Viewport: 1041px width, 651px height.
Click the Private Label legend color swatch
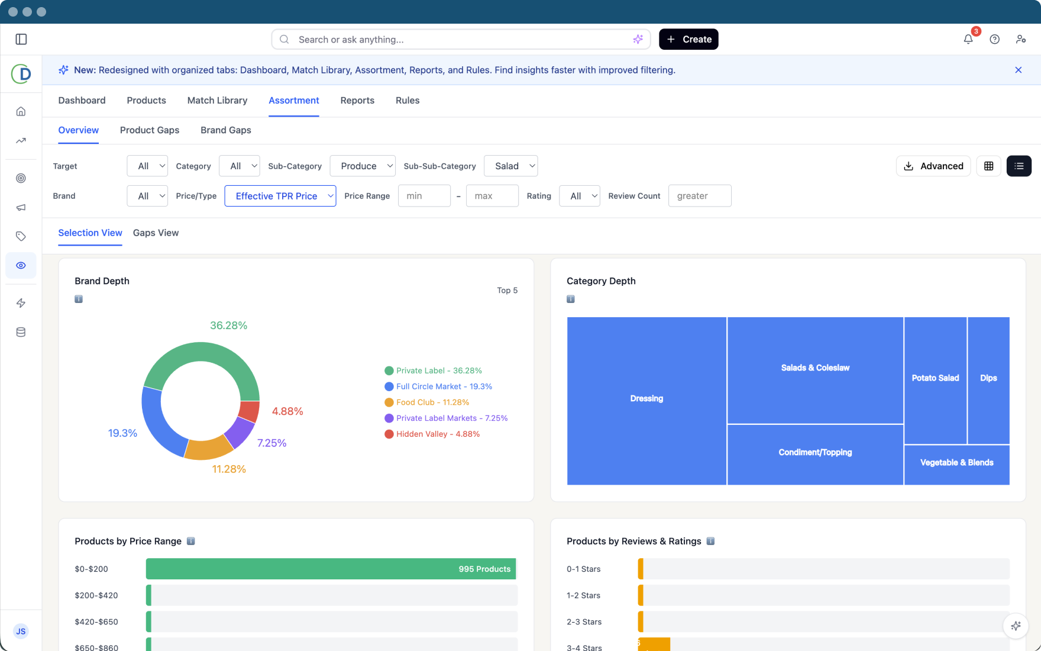(389, 370)
